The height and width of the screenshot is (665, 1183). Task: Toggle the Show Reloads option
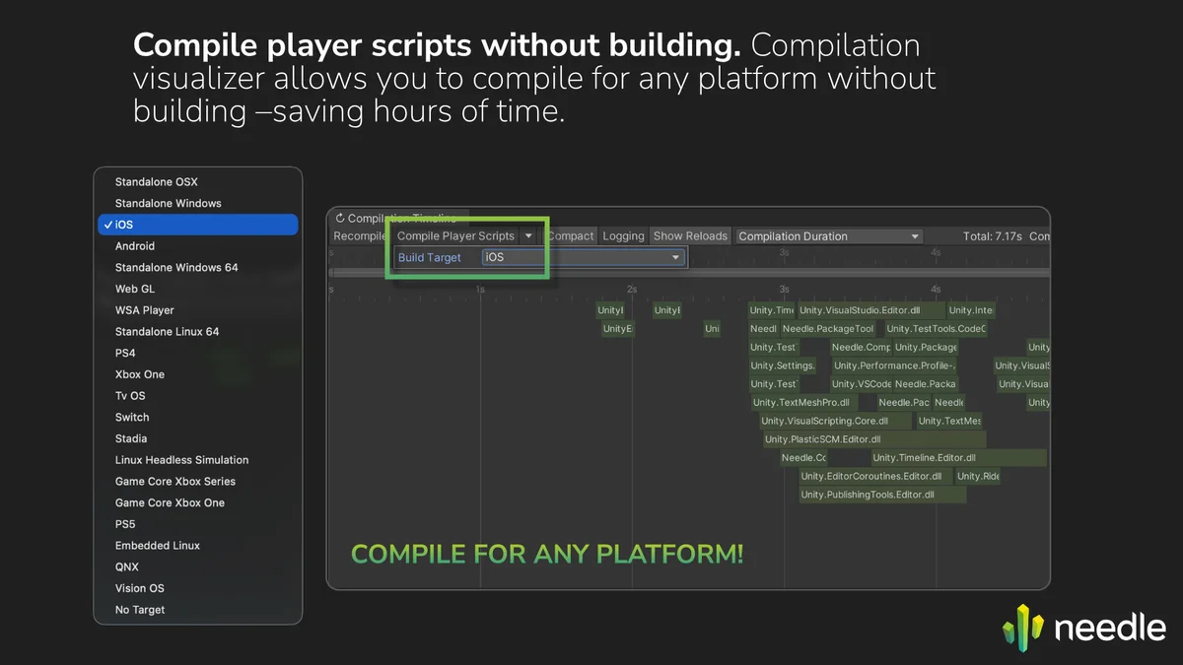click(690, 236)
